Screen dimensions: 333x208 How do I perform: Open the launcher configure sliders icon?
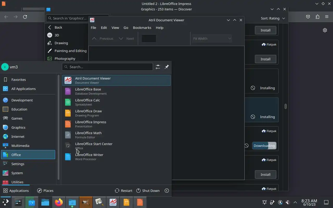click(x=158, y=67)
